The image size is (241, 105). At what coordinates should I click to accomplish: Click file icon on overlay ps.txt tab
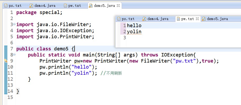[119, 19]
